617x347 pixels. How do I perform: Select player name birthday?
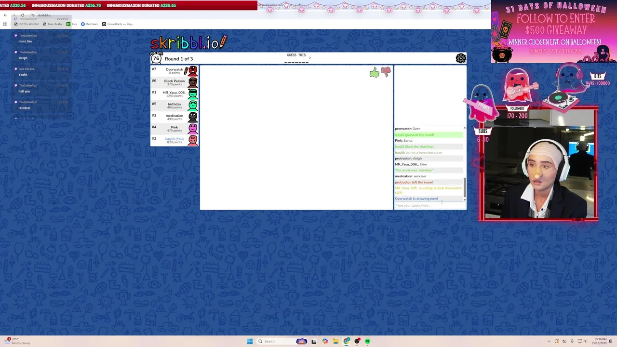tap(174, 104)
